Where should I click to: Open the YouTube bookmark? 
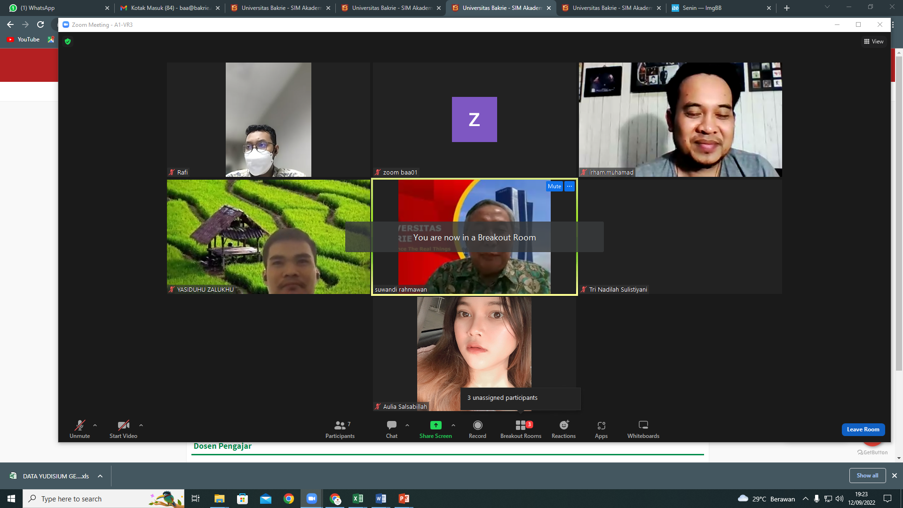[x=24, y=40]
